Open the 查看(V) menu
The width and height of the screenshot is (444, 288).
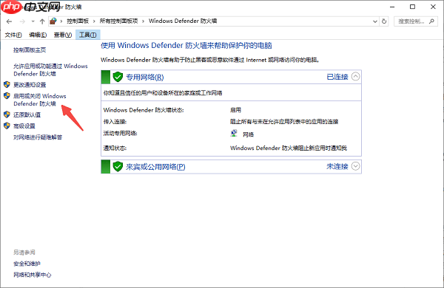[x=63, y=35]
